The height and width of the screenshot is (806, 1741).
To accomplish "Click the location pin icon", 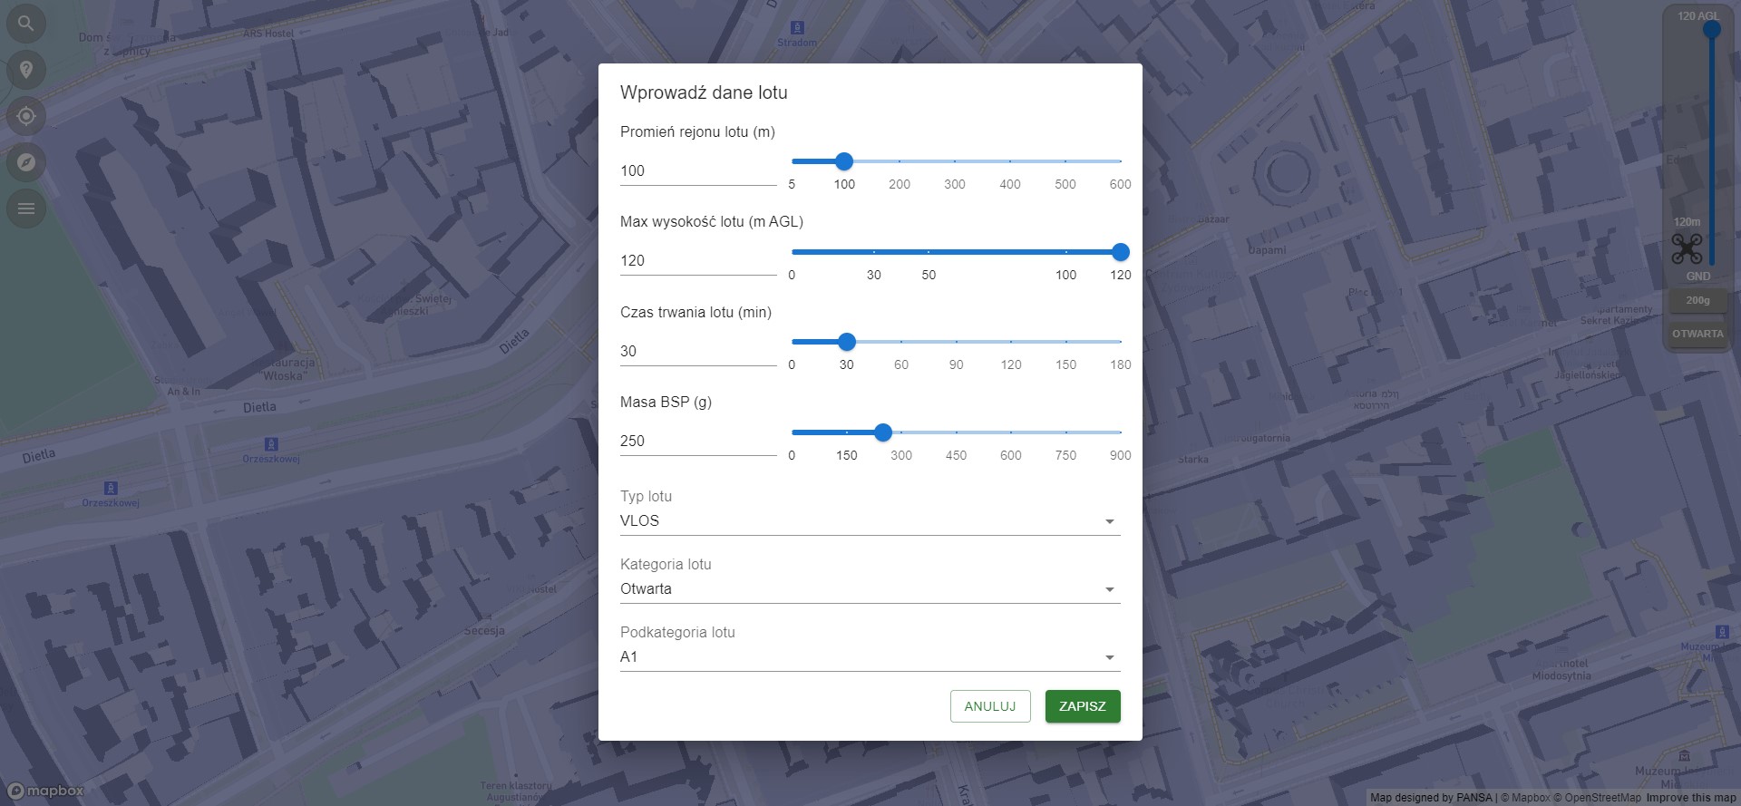I will 26,70.
